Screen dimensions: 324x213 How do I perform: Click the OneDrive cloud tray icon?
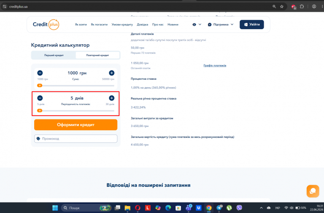pos(269,208)
